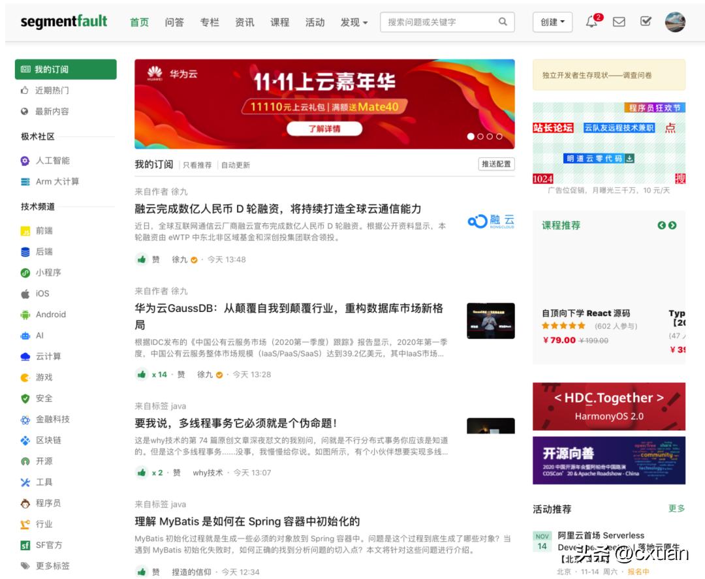
Task: Switch to the 问答 section
Action: [174, 22]
